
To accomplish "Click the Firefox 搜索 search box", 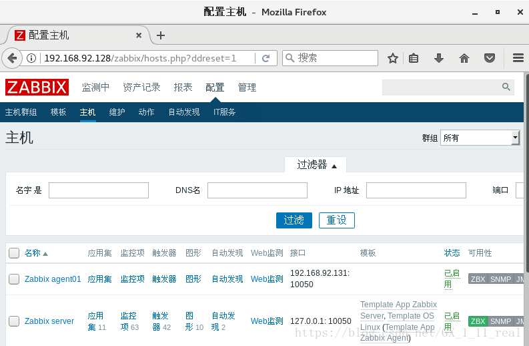I will (x=330, y=58).
